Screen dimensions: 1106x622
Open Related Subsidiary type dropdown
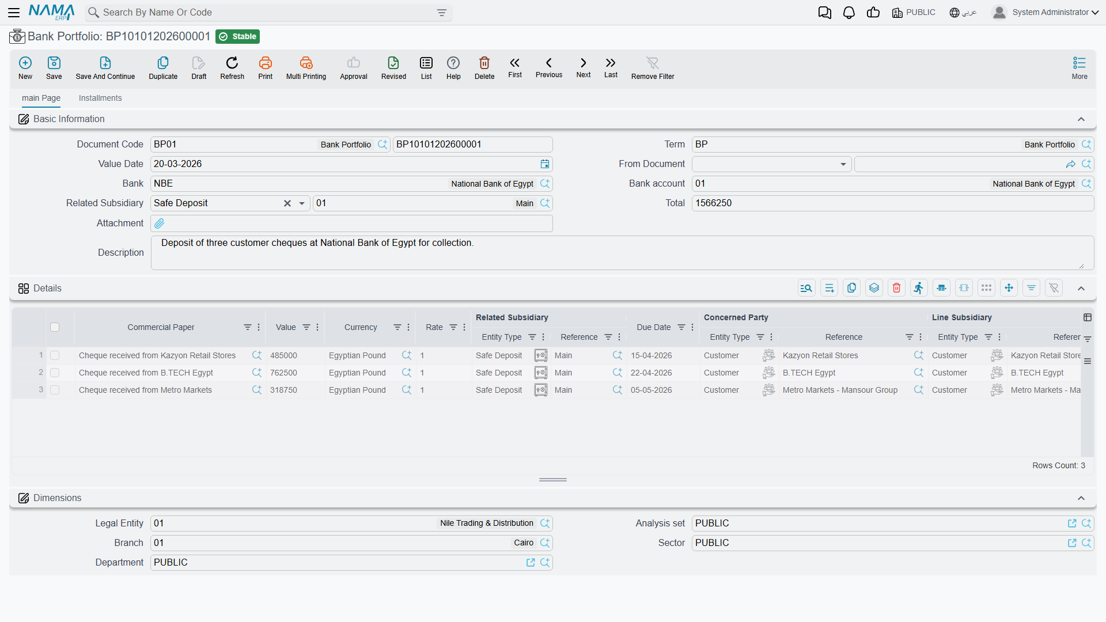(302, 203)
